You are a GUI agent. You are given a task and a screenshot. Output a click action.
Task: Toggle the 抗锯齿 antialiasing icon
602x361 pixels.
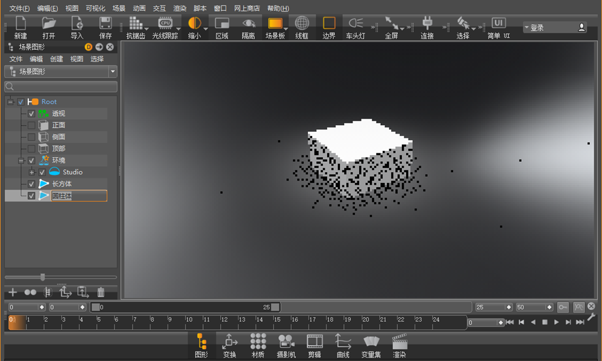pos(135,23)
